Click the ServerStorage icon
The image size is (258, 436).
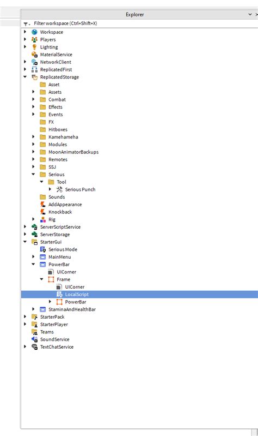click(34, 235)
